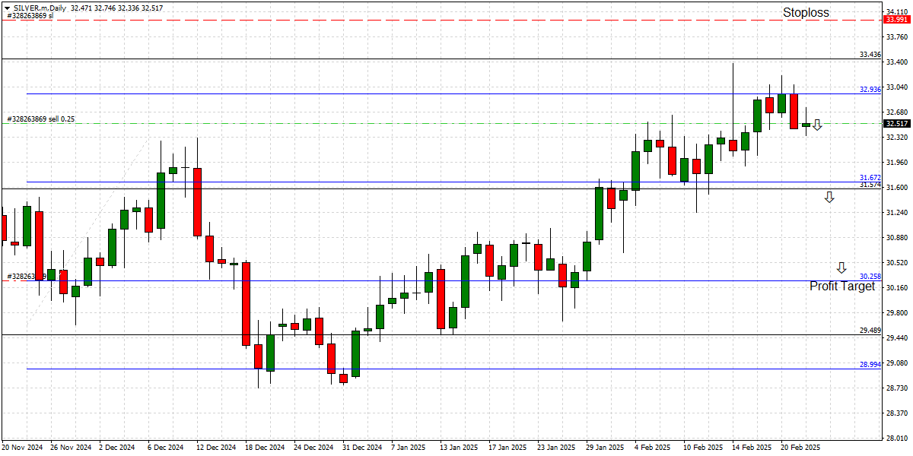Select the blue 32.936 level label
Screen dimensions: 913x456
870,90
